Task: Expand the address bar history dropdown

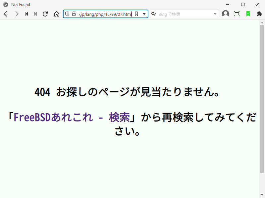Action: point(144,14)
